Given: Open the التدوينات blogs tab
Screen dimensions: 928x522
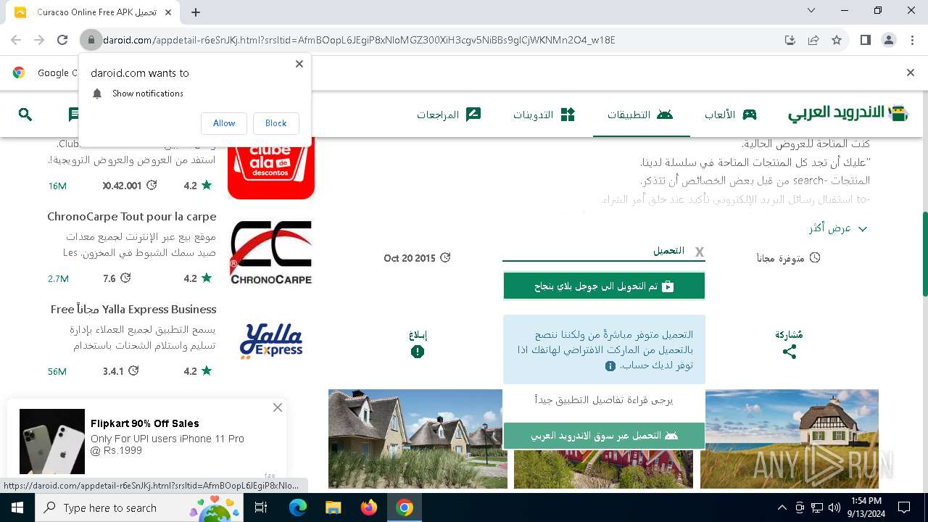Looking at the screenshot, I should coord(544,115).
